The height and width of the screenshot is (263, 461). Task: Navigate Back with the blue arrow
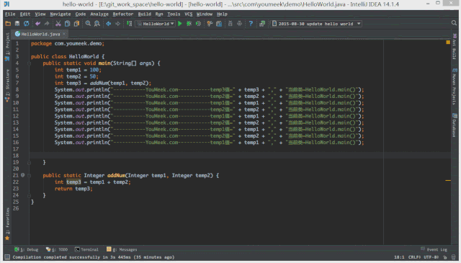point(109,24)
